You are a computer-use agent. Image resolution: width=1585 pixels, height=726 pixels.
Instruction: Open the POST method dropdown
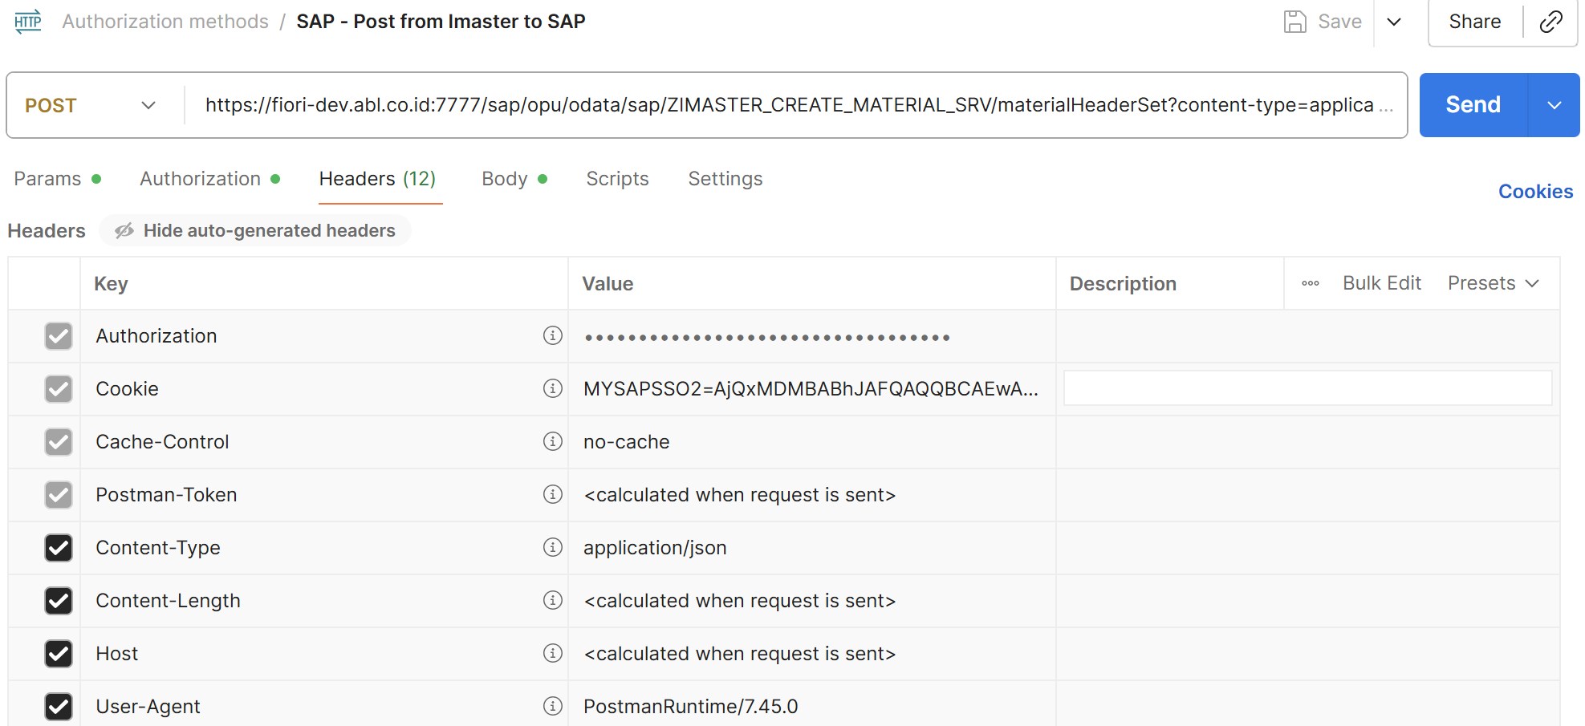click(x=91, y=105)
